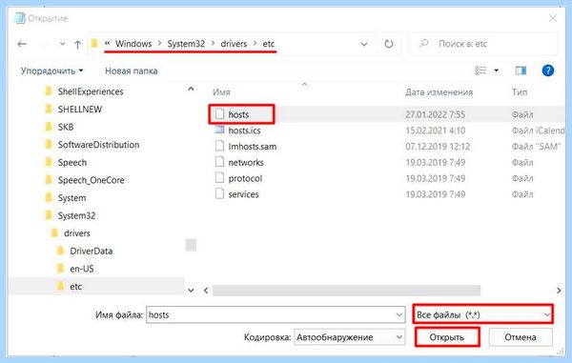Image resolution: width=572 pixels, height=363 pixels.
Task: Open the Кодировка encoding dropdown
Action: click(x=350, y=337)
